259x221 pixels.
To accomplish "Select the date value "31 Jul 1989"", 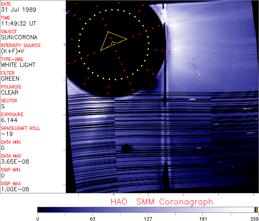I will 17,9.
